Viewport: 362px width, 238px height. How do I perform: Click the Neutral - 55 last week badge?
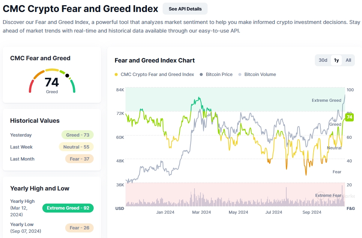pos(76,147)
